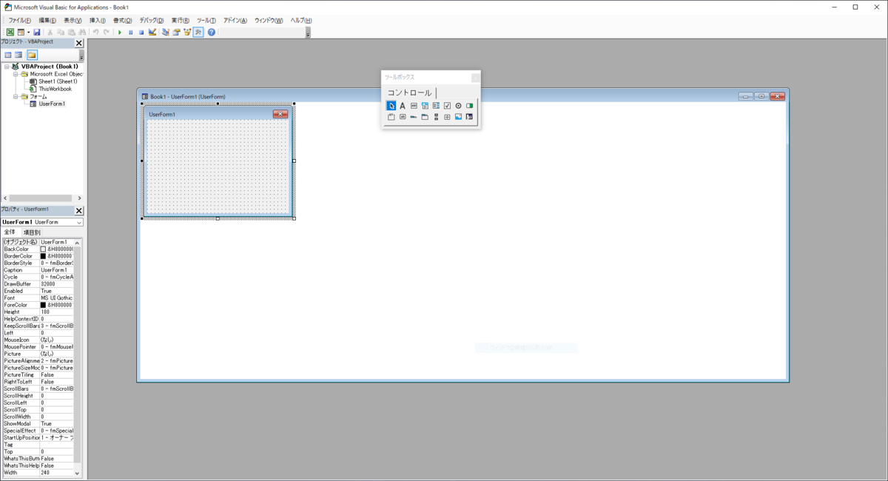
Task: Select the CommandButton control in the Toolbox
Action: point(402,117)
